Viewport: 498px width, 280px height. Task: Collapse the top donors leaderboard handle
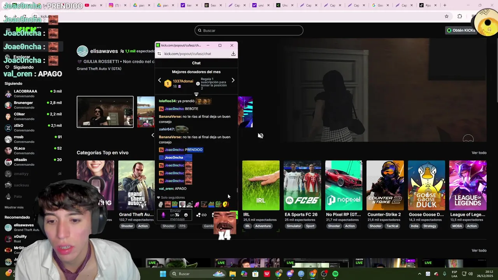pyautogui.click(x=196, y=94)
